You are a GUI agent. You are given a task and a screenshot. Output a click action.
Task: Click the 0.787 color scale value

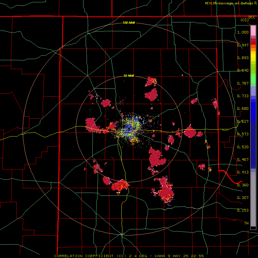[x=243, y=83]
